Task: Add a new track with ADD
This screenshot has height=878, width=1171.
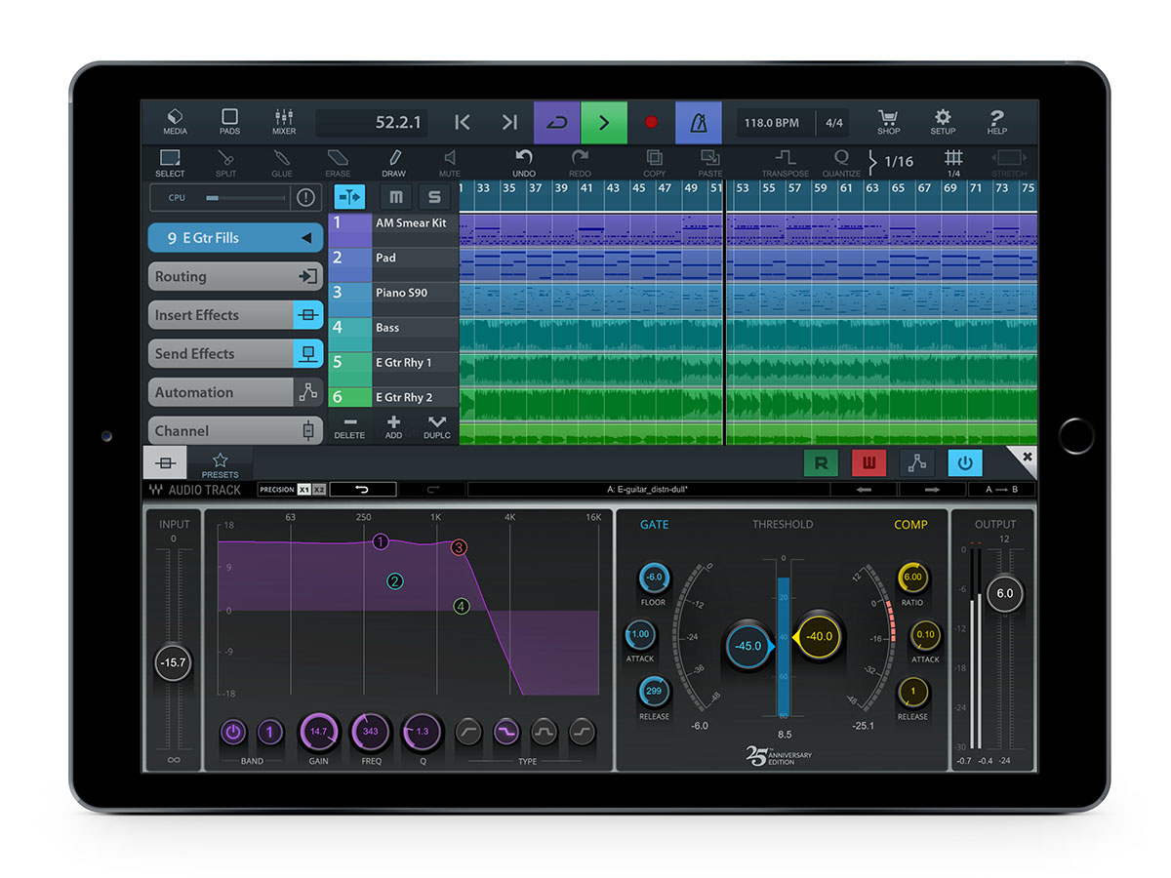Action: (x=394, y=427)
